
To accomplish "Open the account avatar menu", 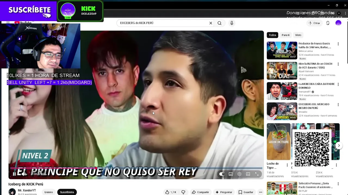I will [338, 23].
